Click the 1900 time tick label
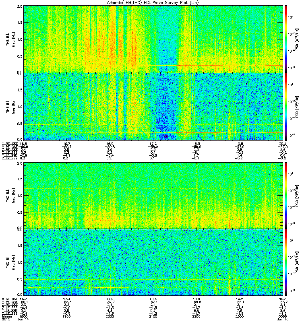Viewport: 302px width, 322px height. (x=66, y=316)
